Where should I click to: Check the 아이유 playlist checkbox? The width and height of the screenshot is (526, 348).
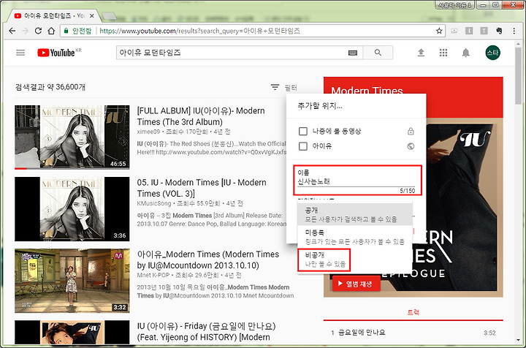coord(303,146)
